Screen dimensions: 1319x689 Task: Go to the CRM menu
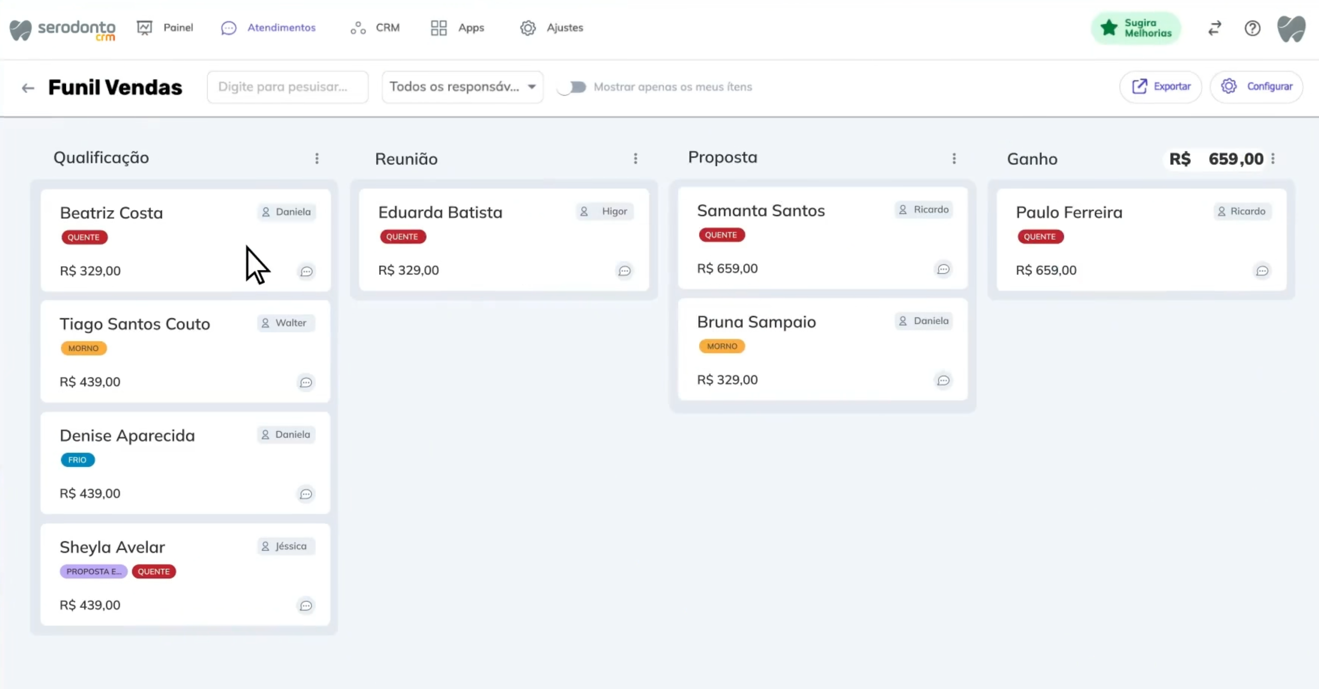coord(375,27)
